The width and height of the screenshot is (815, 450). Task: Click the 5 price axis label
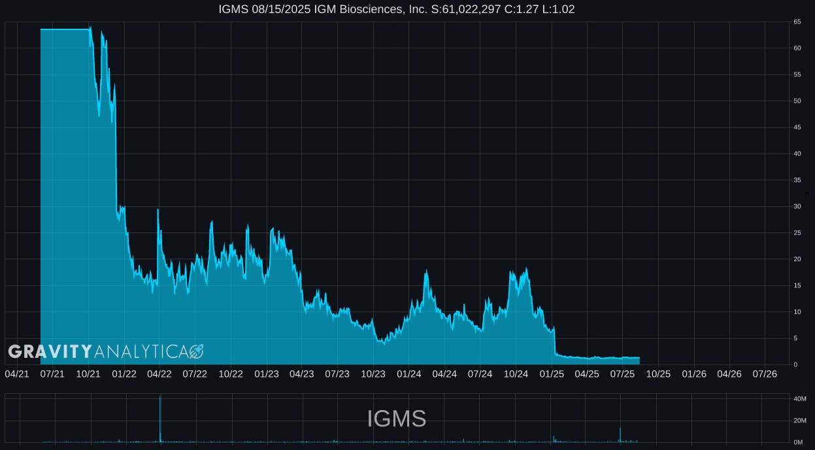point(795,338)
